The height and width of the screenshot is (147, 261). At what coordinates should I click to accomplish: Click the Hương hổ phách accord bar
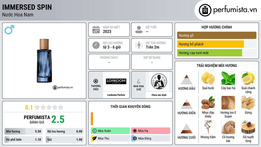pos(217,44)
